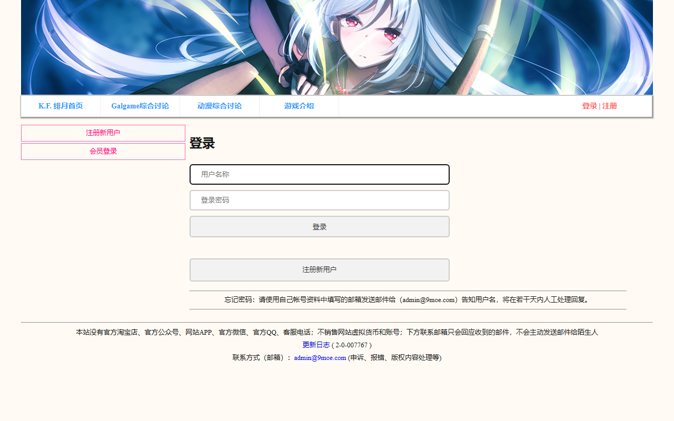Click the footer notice starting 本站没有官方淘宝店

coord(337,333)
